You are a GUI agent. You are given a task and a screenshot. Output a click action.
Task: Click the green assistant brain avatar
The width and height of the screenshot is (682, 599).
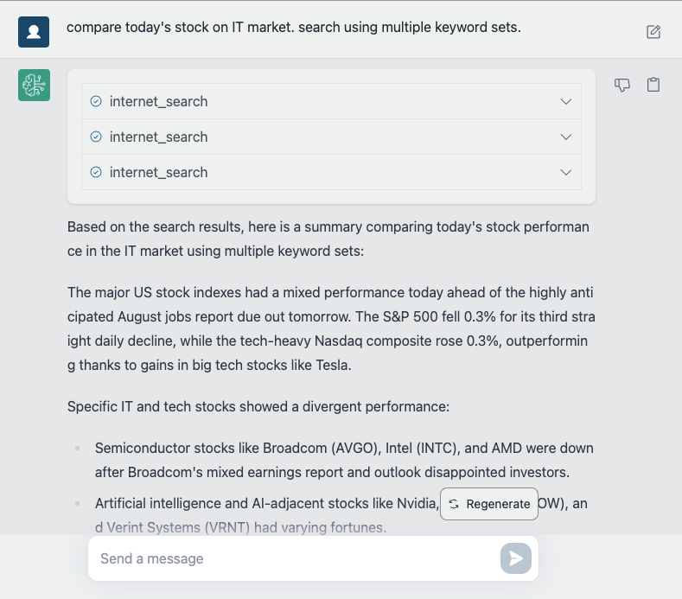point(34,85)
